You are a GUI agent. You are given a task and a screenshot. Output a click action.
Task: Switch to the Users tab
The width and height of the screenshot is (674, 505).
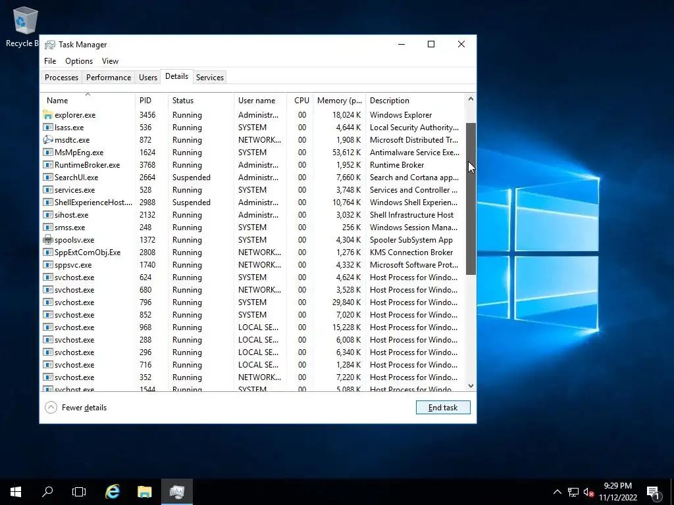148,78
